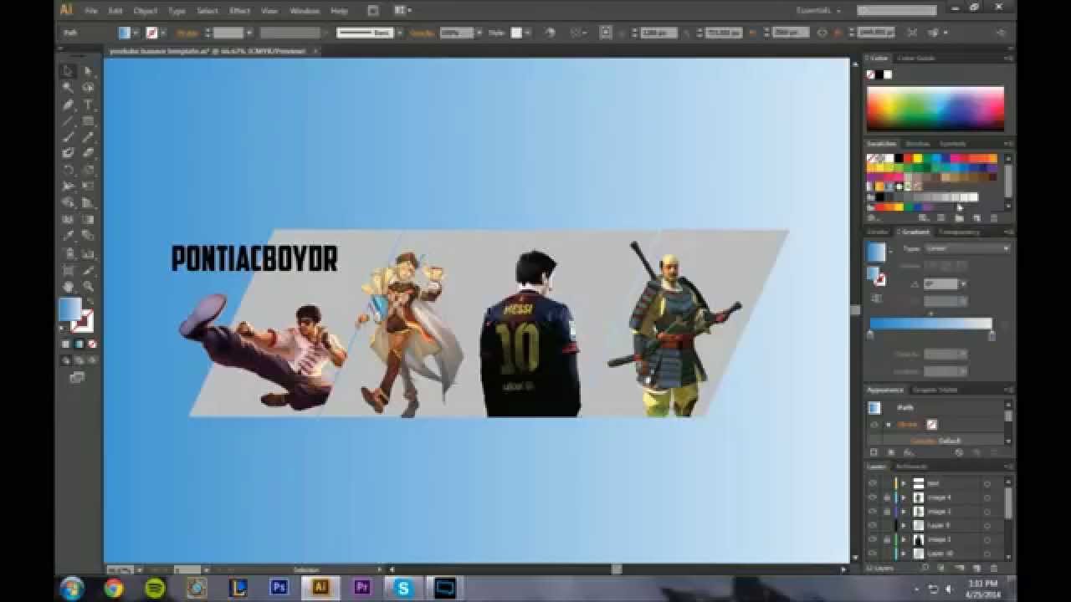Viewport: 1071px width, 602px height.
Task: Select the Pencil tool
Action: click(x=88, y=137)
